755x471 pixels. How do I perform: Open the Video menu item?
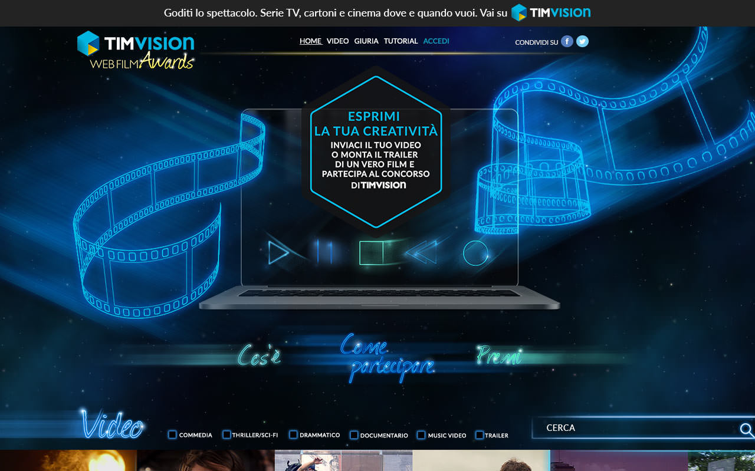tap(338, 41)
